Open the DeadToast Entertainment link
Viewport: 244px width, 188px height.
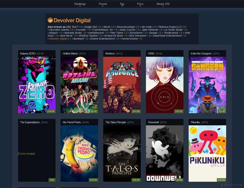pos(167,36)
